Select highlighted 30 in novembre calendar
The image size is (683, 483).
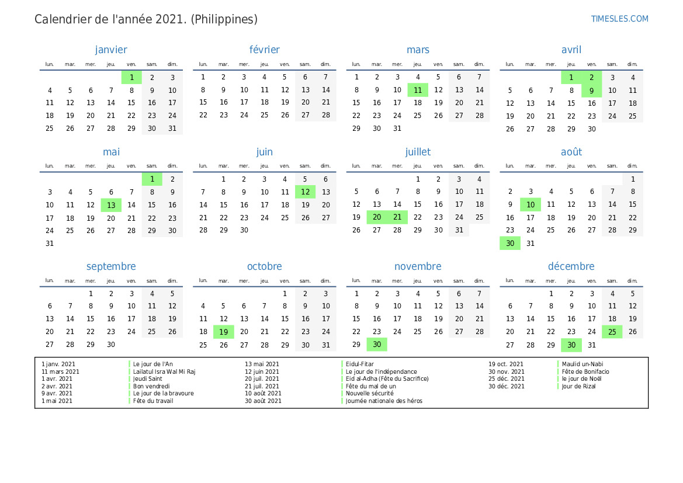pos(377,345)
